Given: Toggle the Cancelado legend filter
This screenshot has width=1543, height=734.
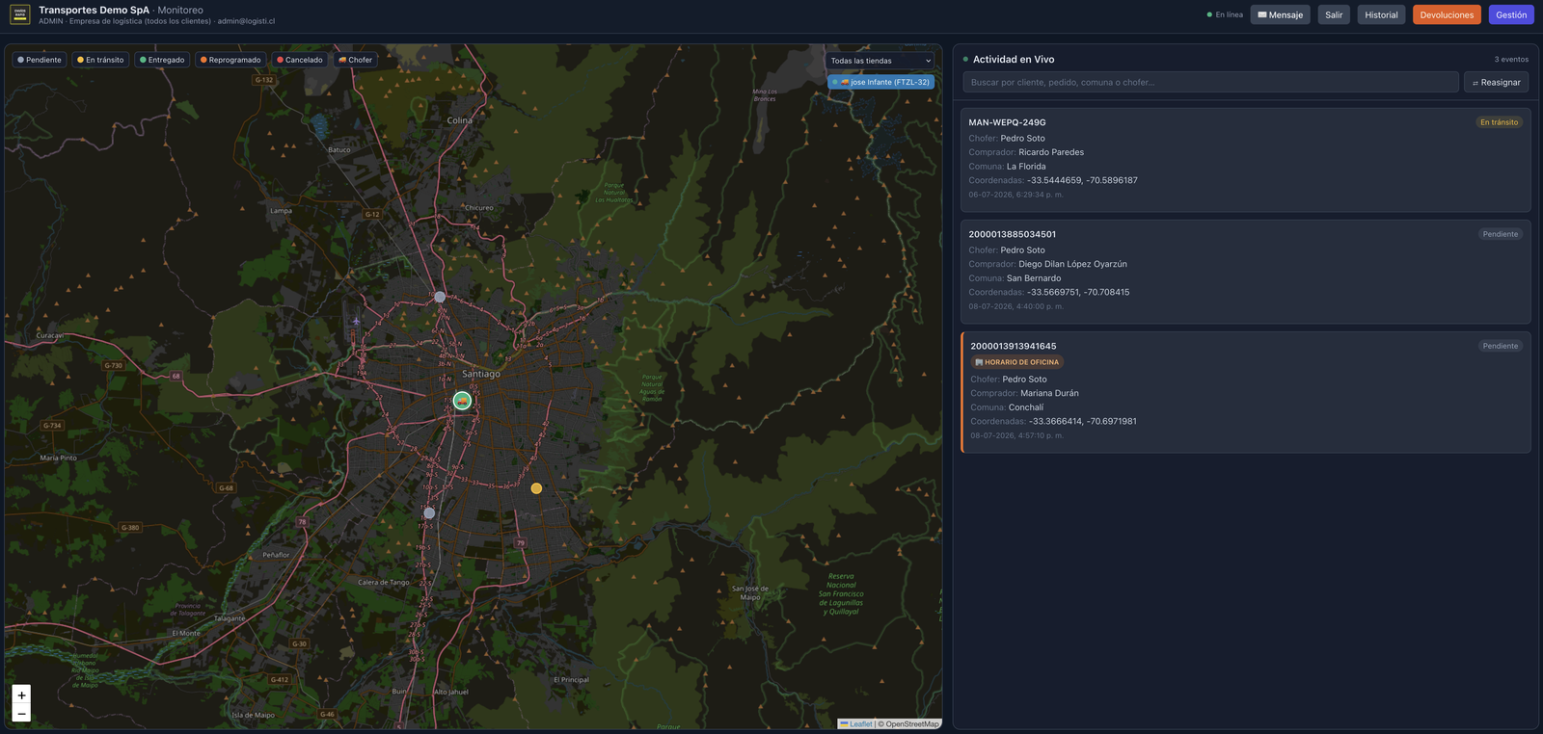Looking at the screenshot, I should 300,60.
